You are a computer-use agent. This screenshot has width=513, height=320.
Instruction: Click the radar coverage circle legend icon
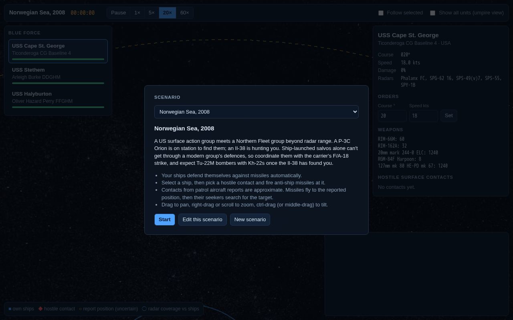point(144,309)
